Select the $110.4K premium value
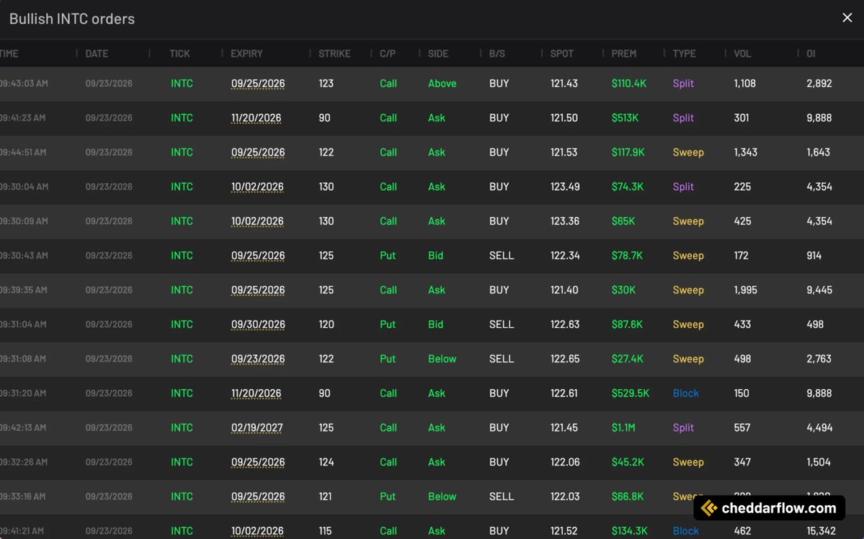This screenshot has width=864, height=539. coord(628,83)
